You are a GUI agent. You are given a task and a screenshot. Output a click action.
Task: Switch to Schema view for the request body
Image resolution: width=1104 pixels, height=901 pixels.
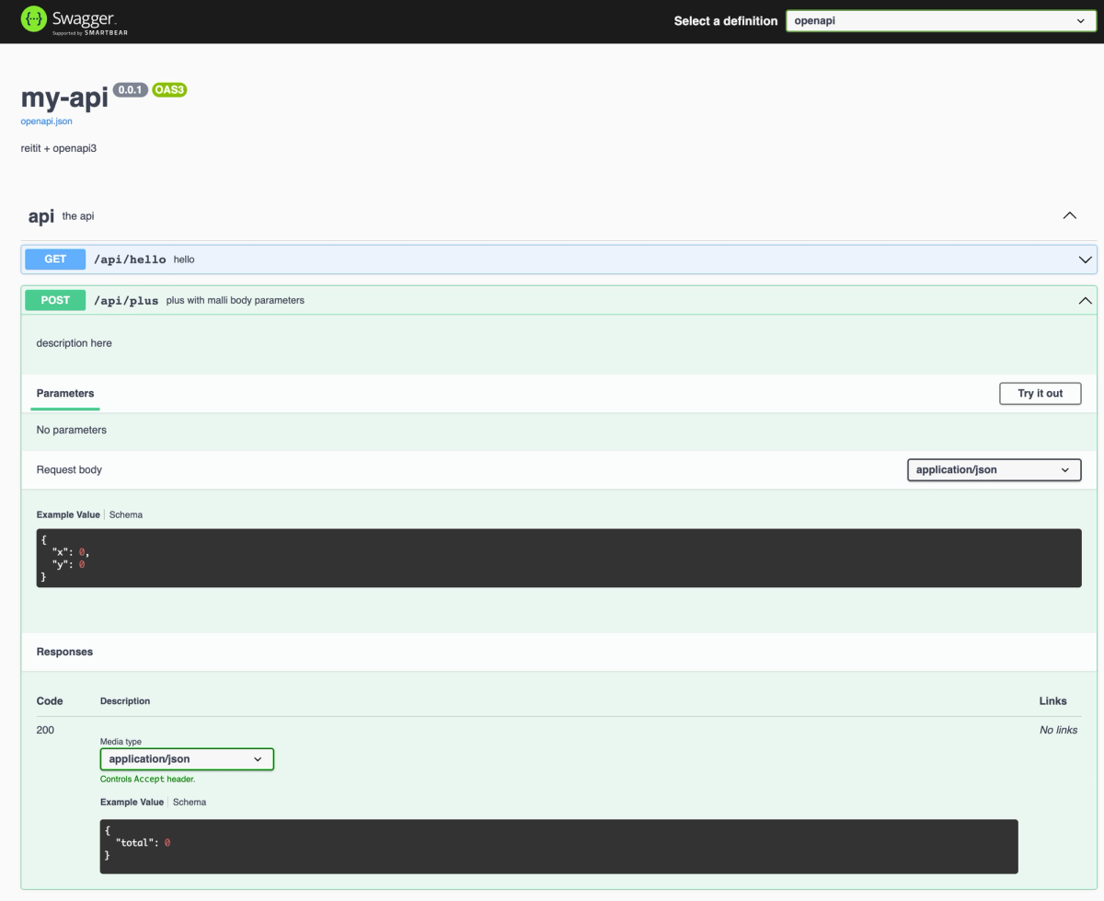click(125, 514)
